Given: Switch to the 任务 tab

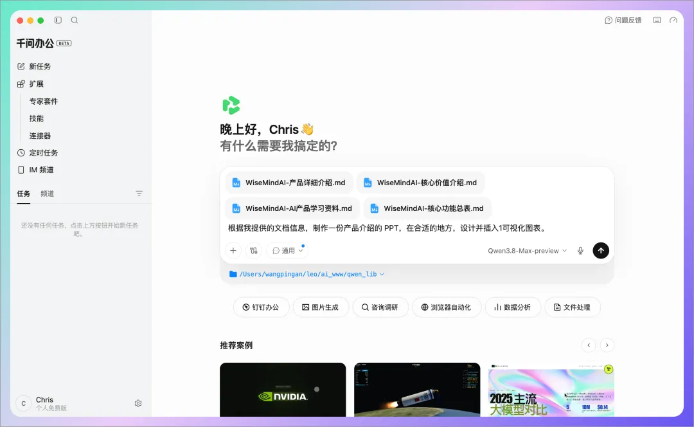Looking at the screenshot, I should coord(24,194).
